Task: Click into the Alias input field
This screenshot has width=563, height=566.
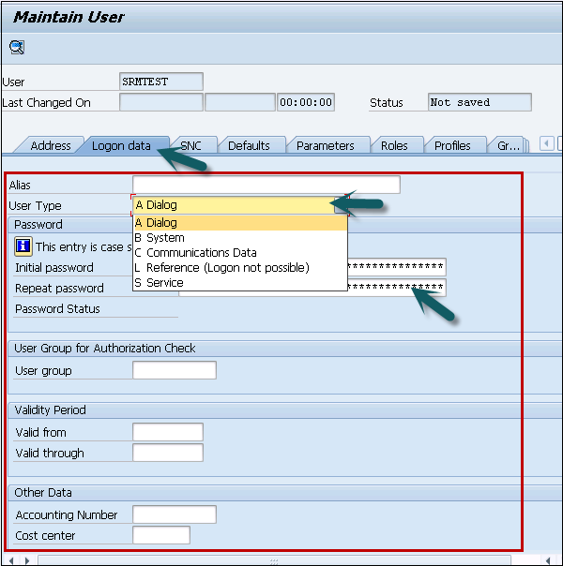Action: click(266, 185)
